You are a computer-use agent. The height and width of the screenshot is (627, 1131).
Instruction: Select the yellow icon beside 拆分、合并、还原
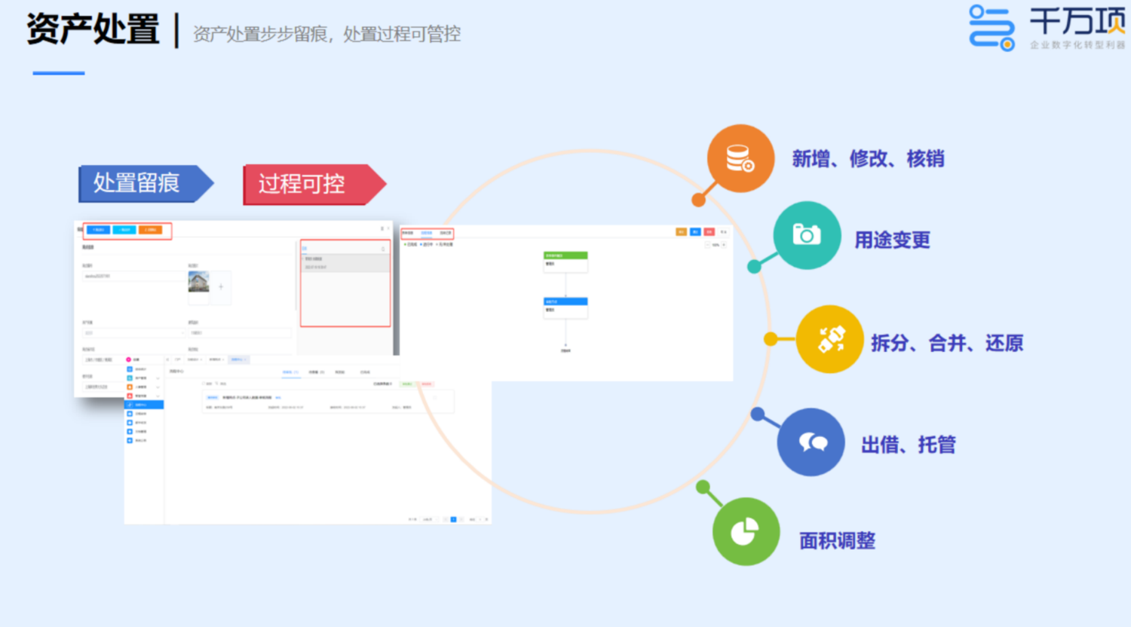tap(830, 339)
